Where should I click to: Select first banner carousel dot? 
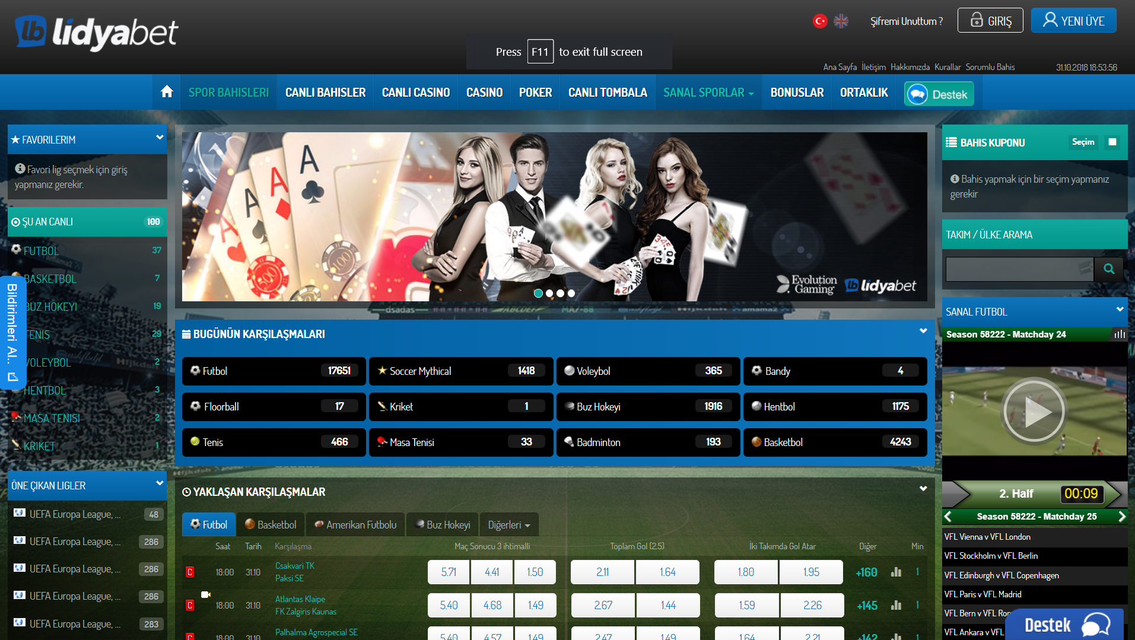coord(538,293)
